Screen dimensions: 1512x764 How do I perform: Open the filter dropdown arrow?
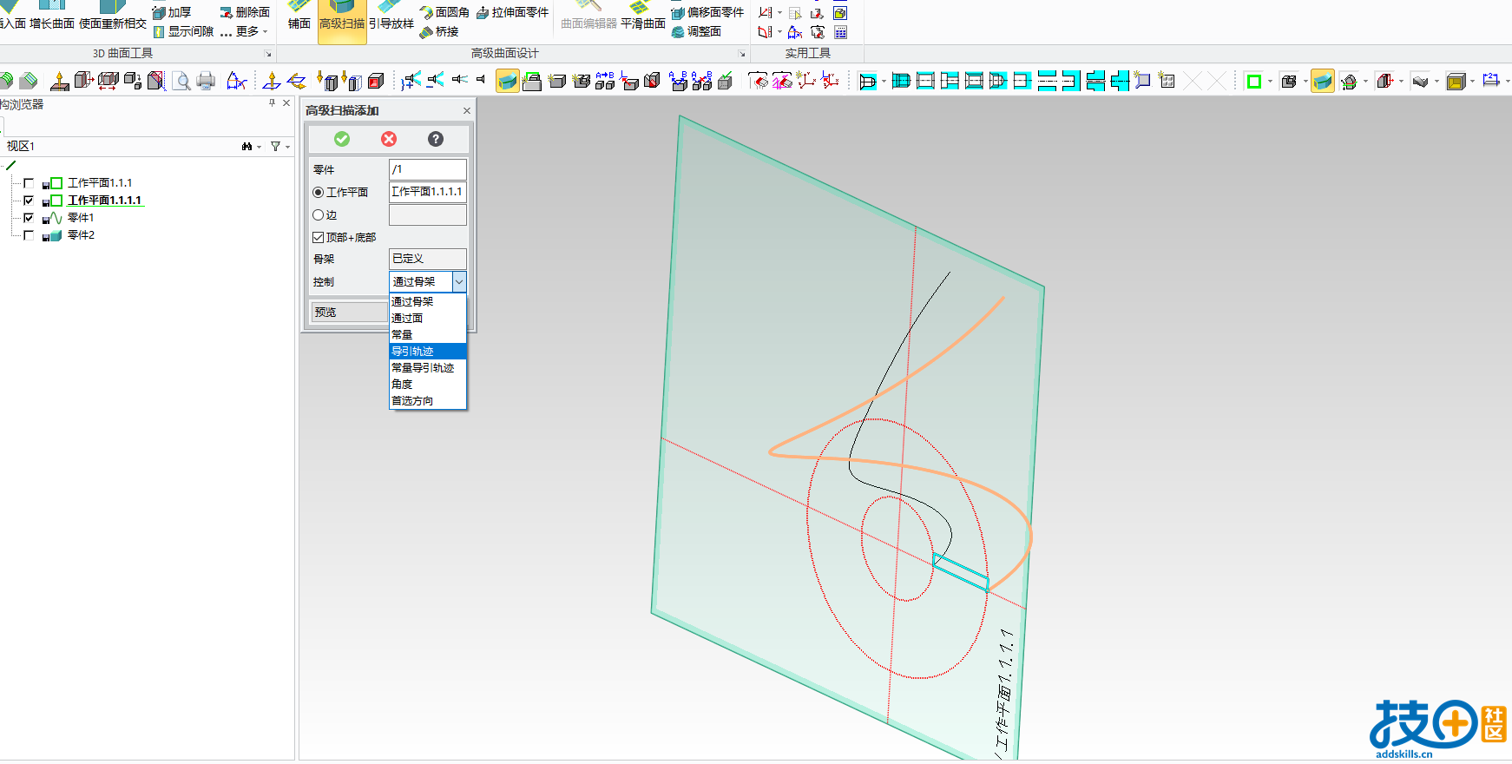(x=287, y=147)
